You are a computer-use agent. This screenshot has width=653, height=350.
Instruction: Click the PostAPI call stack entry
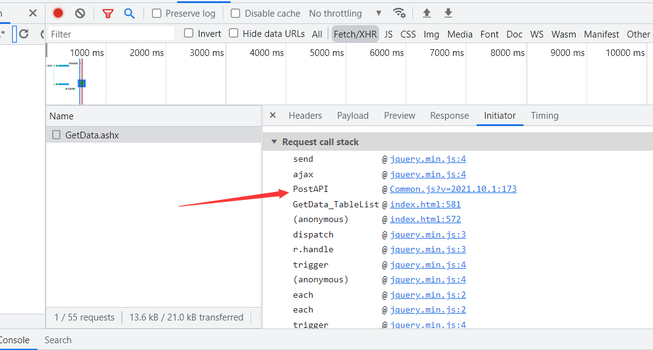coord(310,189)
